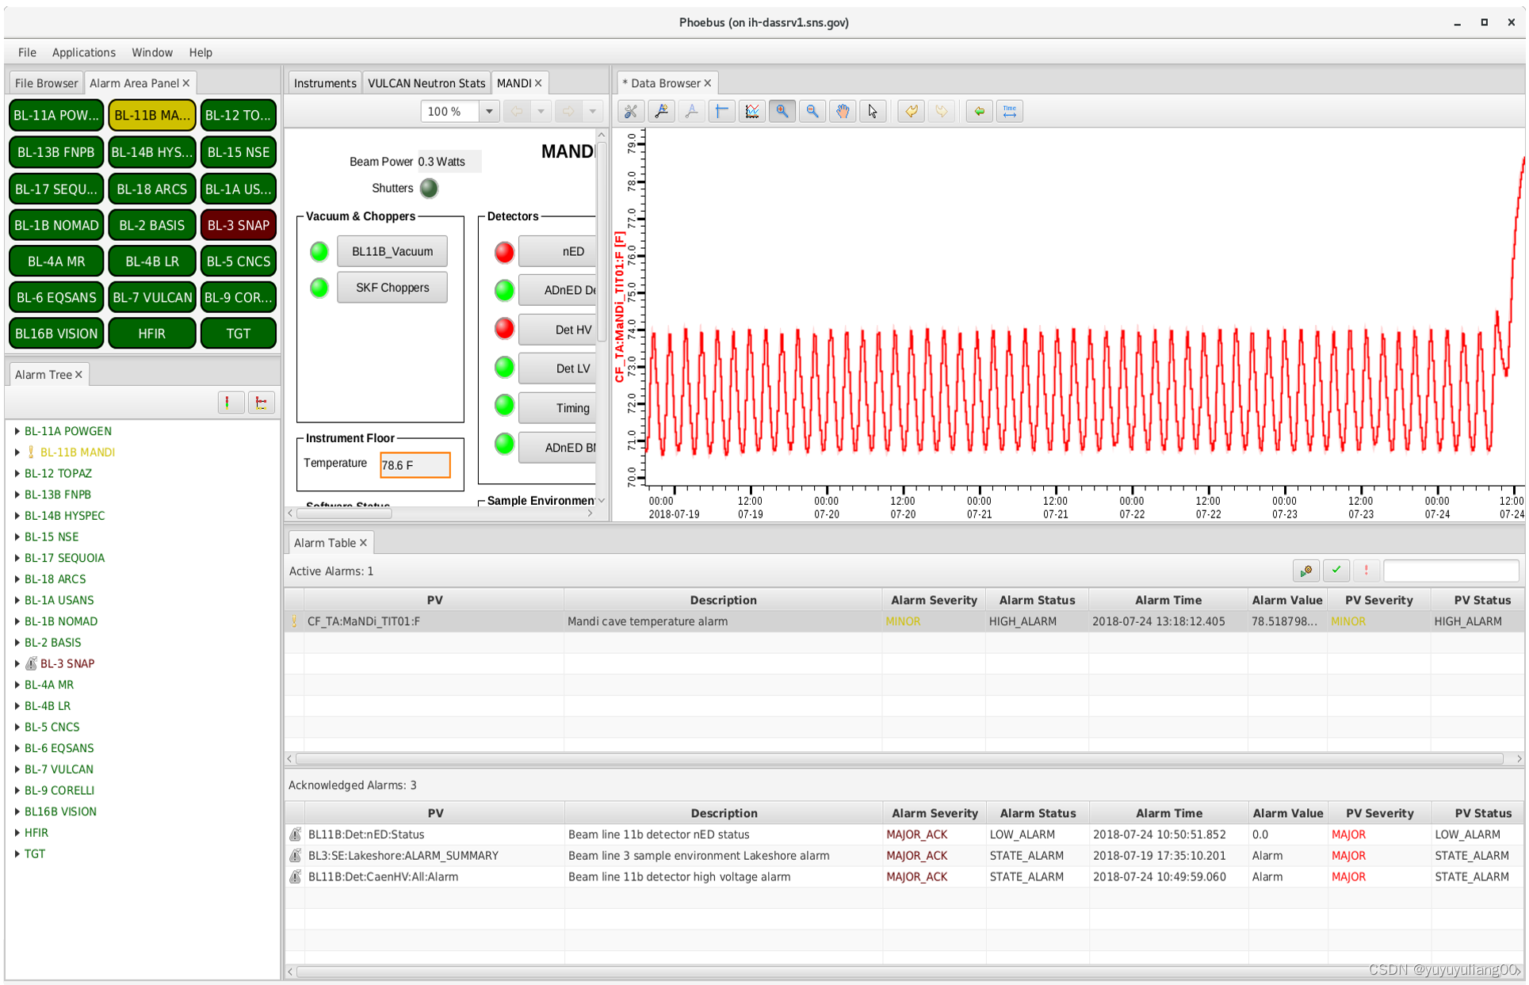1529x985 pixels.
Task: Expand TGT tree node
Action: coord(17,854)
